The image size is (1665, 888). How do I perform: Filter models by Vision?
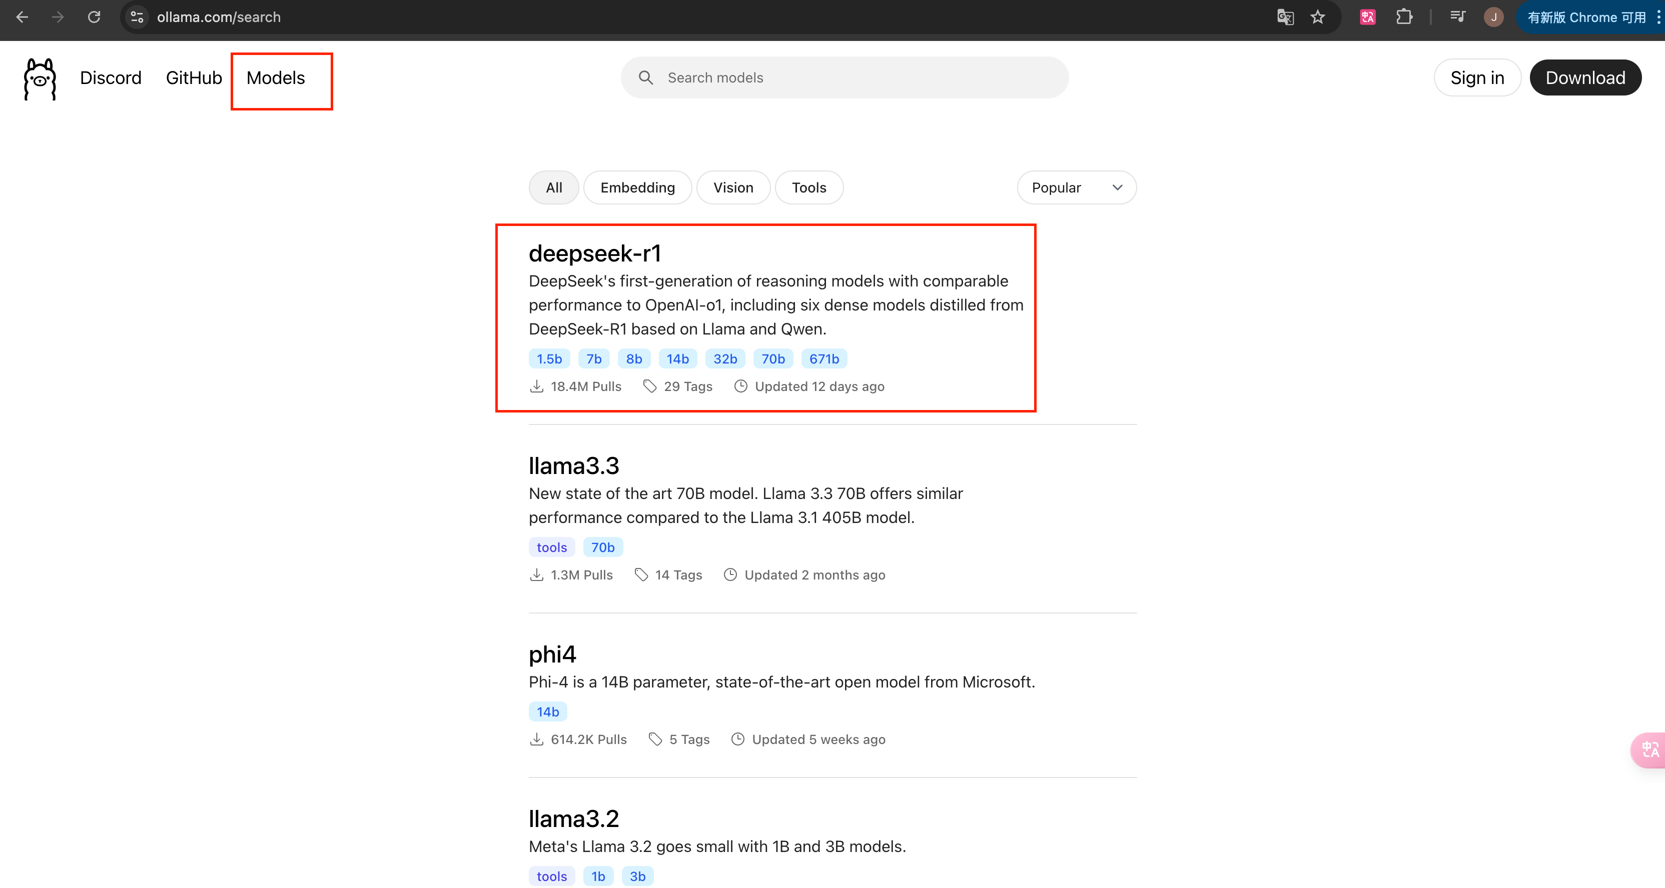coord(732,187)
